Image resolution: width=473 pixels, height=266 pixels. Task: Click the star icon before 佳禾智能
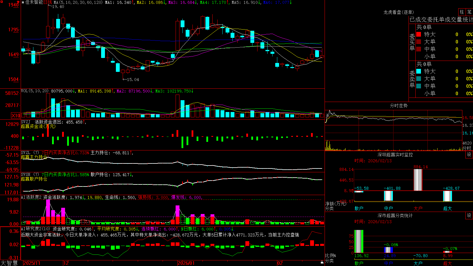23,2
